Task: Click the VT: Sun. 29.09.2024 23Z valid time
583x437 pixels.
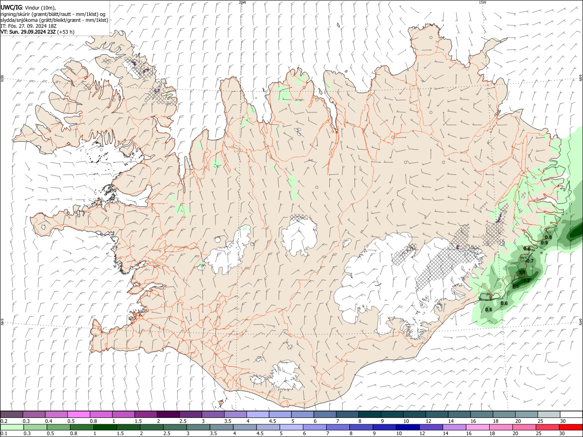Action: pos(28,32)
